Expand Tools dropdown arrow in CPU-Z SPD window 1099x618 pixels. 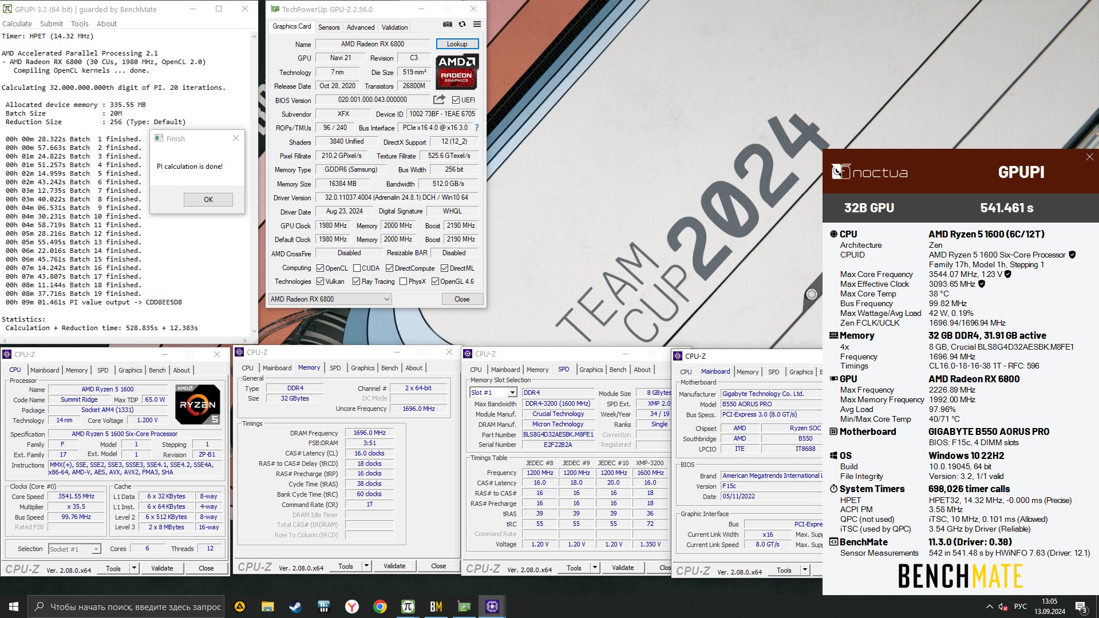click(x=595, y=568)
